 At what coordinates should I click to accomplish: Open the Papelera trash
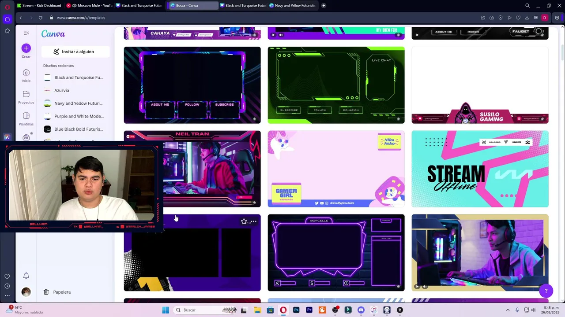click(x=57, y=292)
